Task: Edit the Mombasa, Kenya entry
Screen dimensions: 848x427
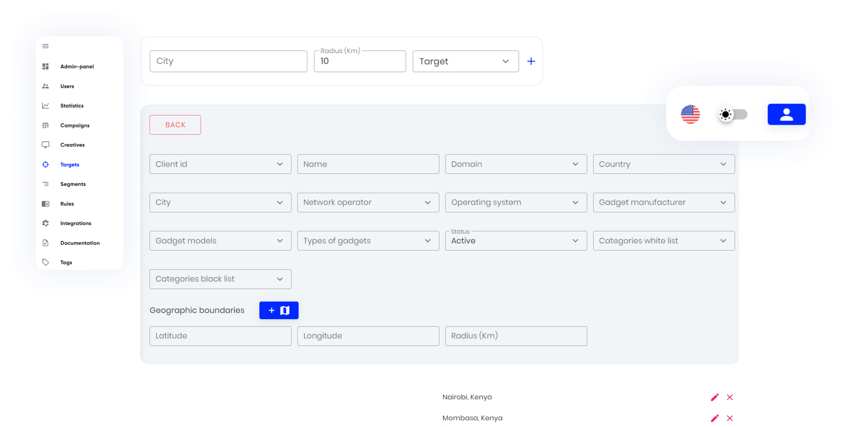Action: pyautogui.click(x=715, y=418)
